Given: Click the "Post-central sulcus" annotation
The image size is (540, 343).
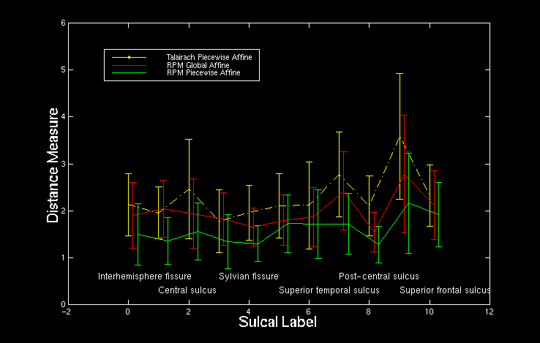Looking at the screenshot, I should (x=378, y=276).
